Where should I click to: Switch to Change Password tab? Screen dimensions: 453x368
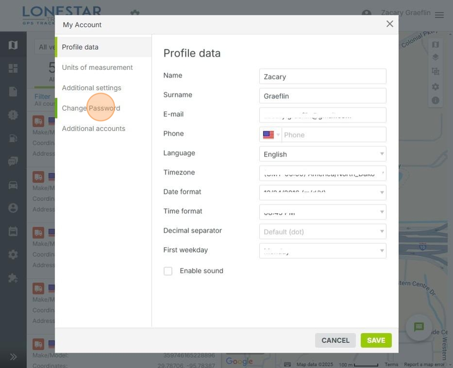point(91,108)
